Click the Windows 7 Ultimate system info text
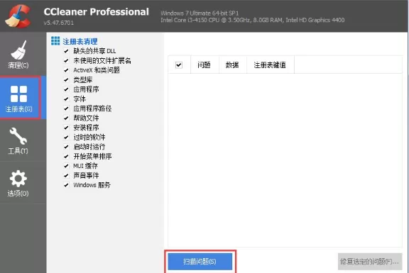The image size is (409, 273). pos(200,13)
